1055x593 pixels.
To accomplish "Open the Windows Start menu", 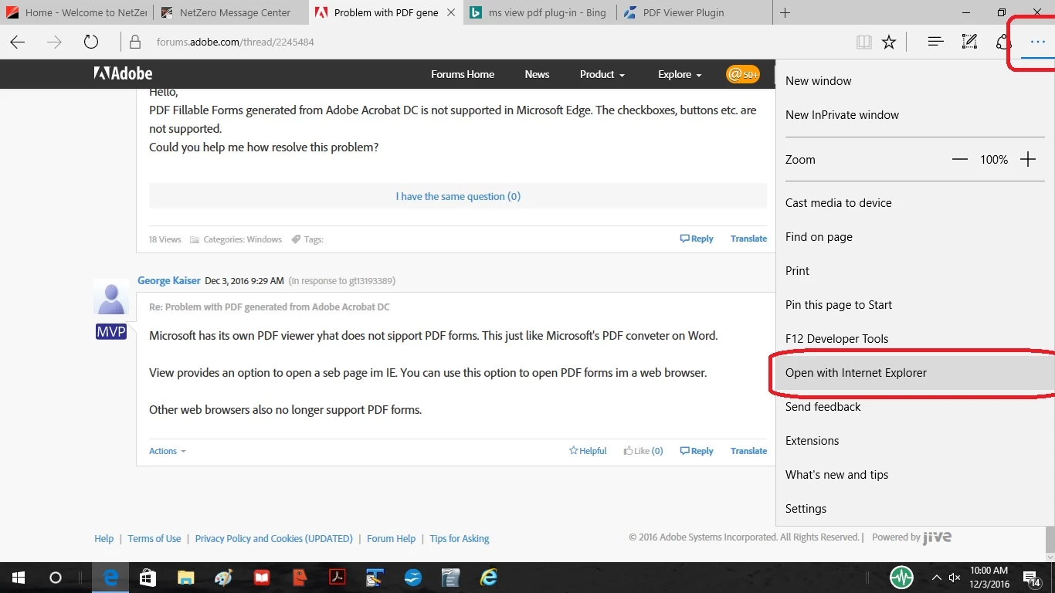I will tap(18, 578).
